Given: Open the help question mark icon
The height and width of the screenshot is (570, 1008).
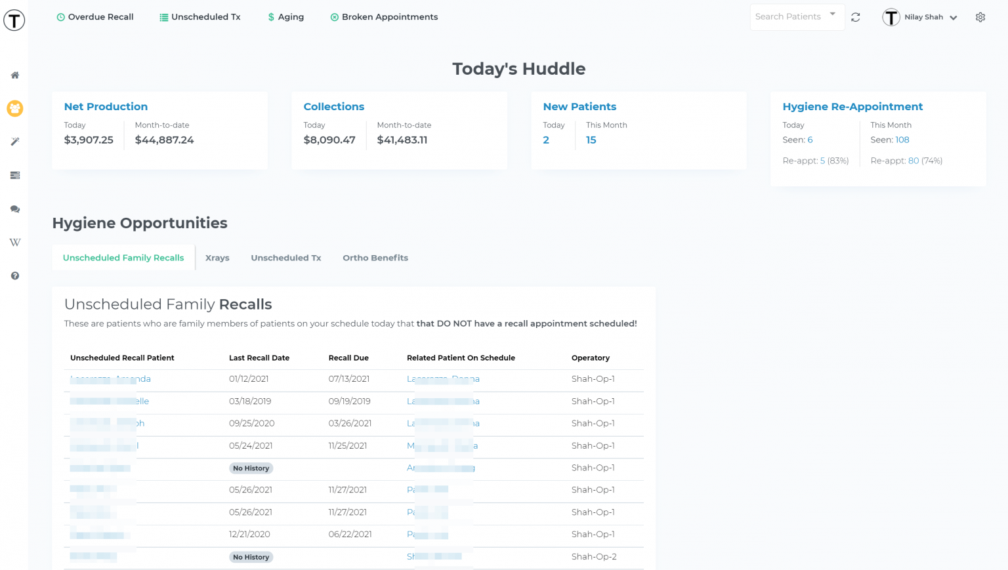Looking at the screenshot, I should point(14,275).
